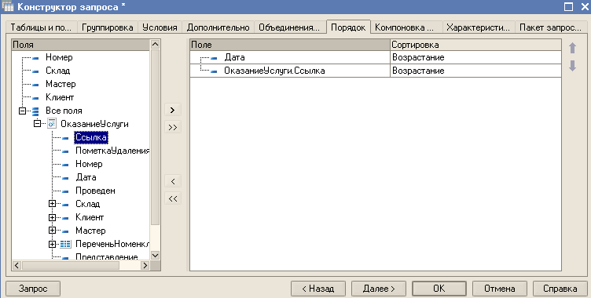
Task: Switch to the Дополнительно tab
Action: tap(218, 27)
